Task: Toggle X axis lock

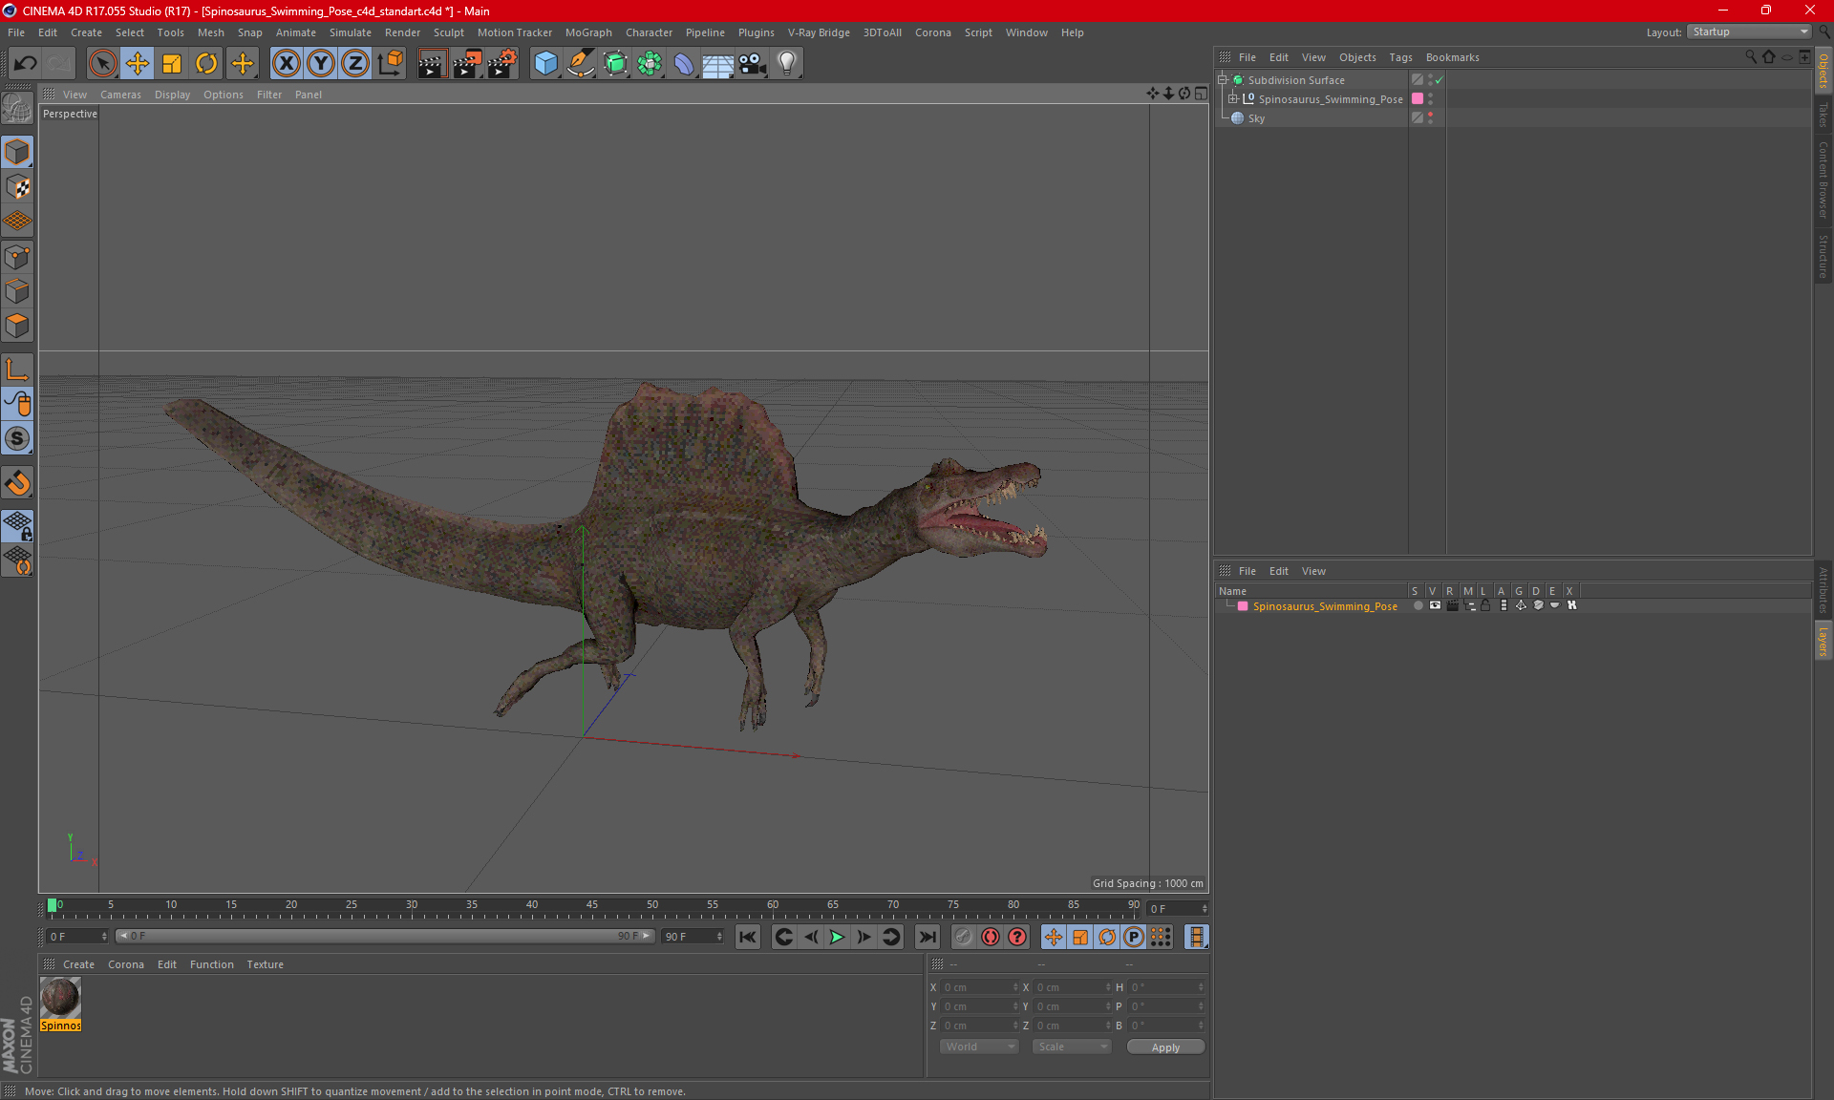Action: (x=286, y=63)
